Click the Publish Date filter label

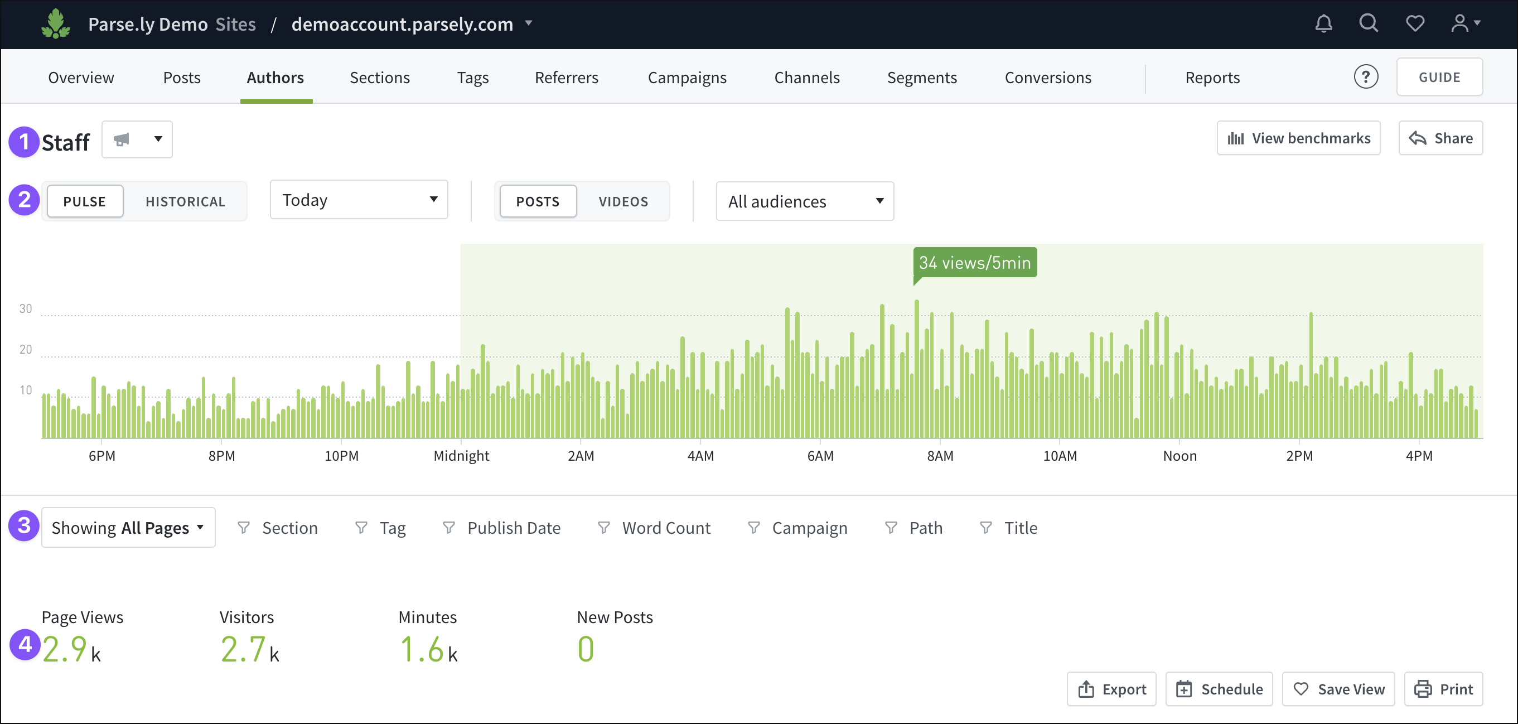click(x=514, y=528)
